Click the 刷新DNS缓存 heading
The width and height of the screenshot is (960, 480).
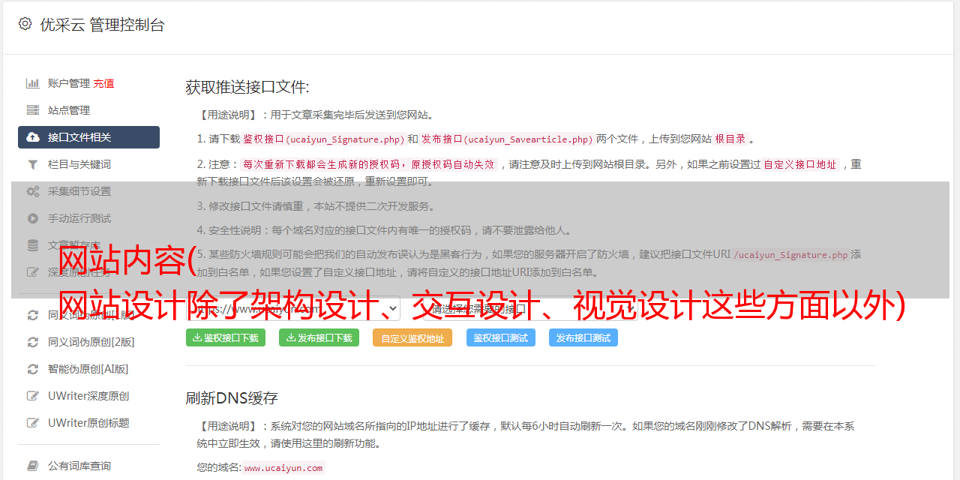pyautogui.click(x=232, y=397)
